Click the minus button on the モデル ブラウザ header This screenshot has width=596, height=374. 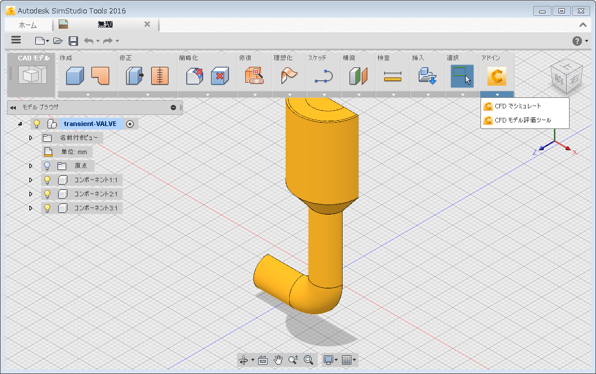[173, 108]
